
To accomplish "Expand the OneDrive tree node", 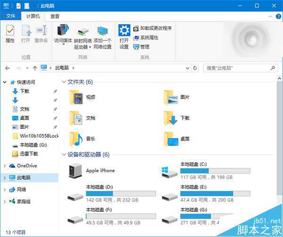I will [x=5, y=166].
